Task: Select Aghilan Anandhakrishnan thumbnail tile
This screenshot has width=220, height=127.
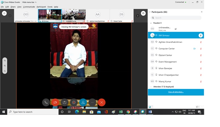Action: tap(98, 16)
